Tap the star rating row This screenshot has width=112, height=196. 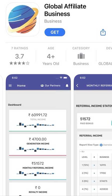point(19,63)
